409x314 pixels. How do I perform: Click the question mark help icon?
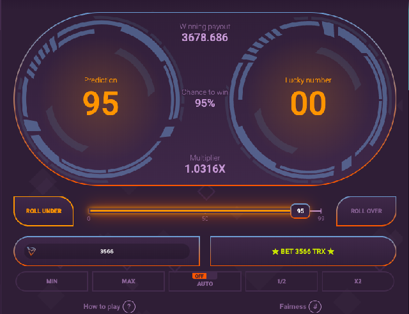pyautogui.click(x=129, y=307)
